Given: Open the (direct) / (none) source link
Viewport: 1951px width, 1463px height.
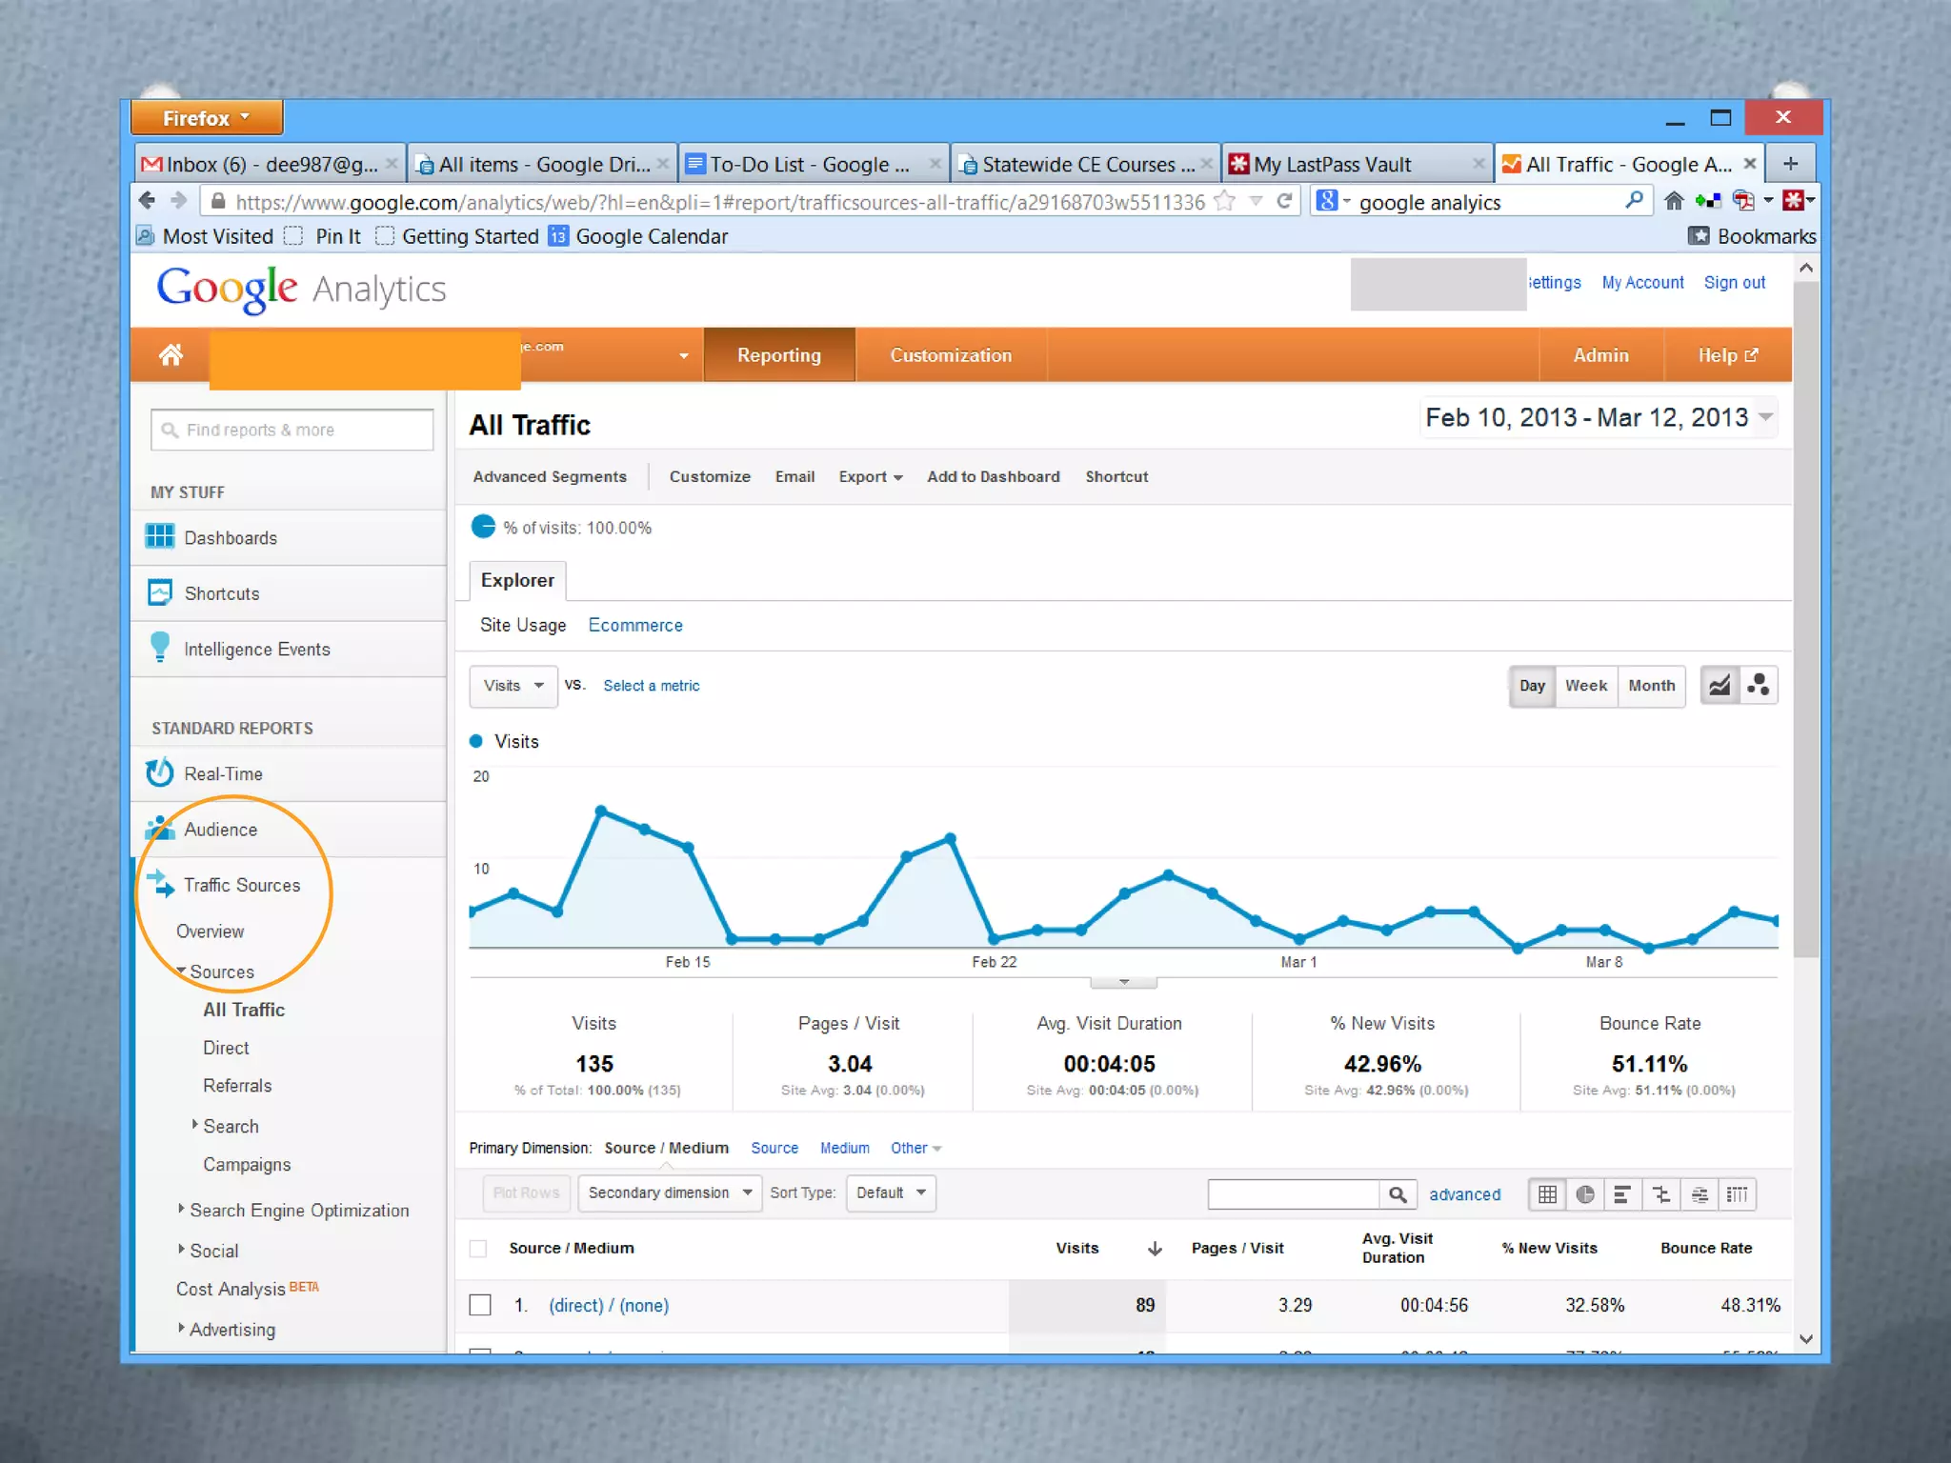Looking at the screenshot, I should (x=609, y=1306).
